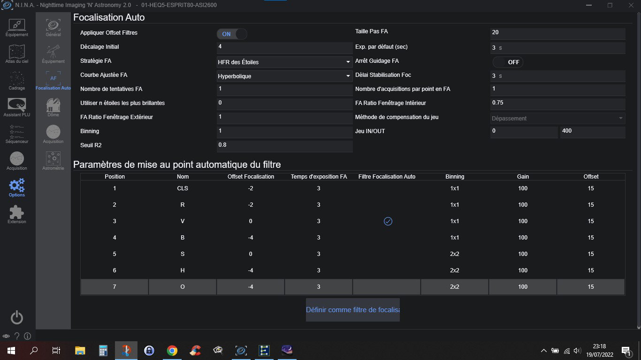Select the CLS filter name cell
The width and height of the screenshot is (641, 360).
pyautogui.click(x=183, y=188)
